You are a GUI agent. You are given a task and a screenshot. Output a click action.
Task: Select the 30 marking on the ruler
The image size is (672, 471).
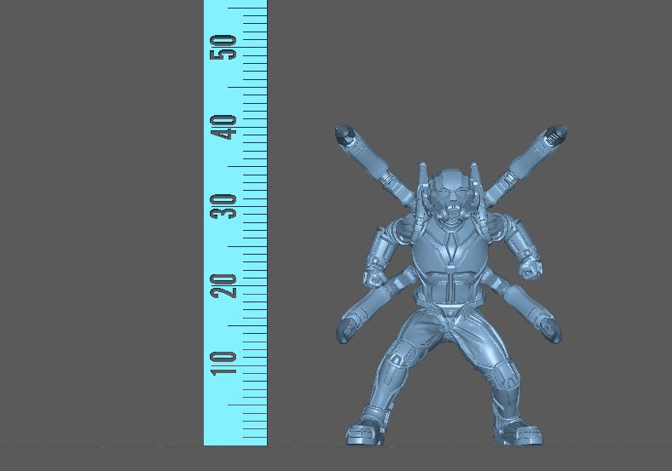pyautogui.click(x=224, y=206)
